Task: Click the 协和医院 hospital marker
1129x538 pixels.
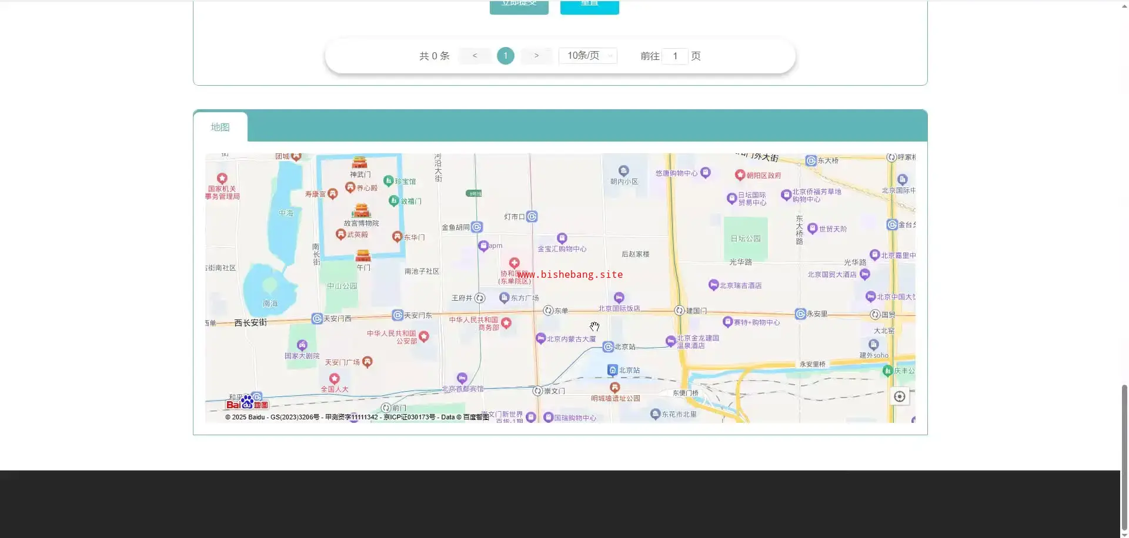Action: coord(515,263)
